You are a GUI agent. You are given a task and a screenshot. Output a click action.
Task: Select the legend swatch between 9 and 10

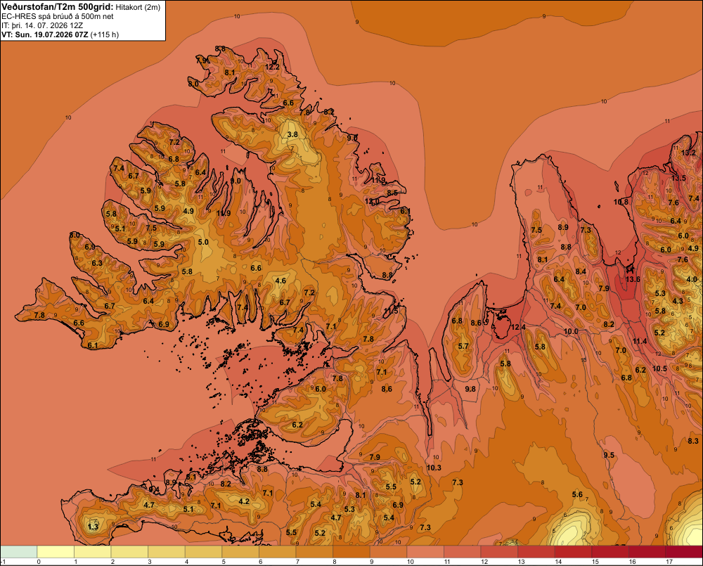pyautogui.click(x=388, y=552)
